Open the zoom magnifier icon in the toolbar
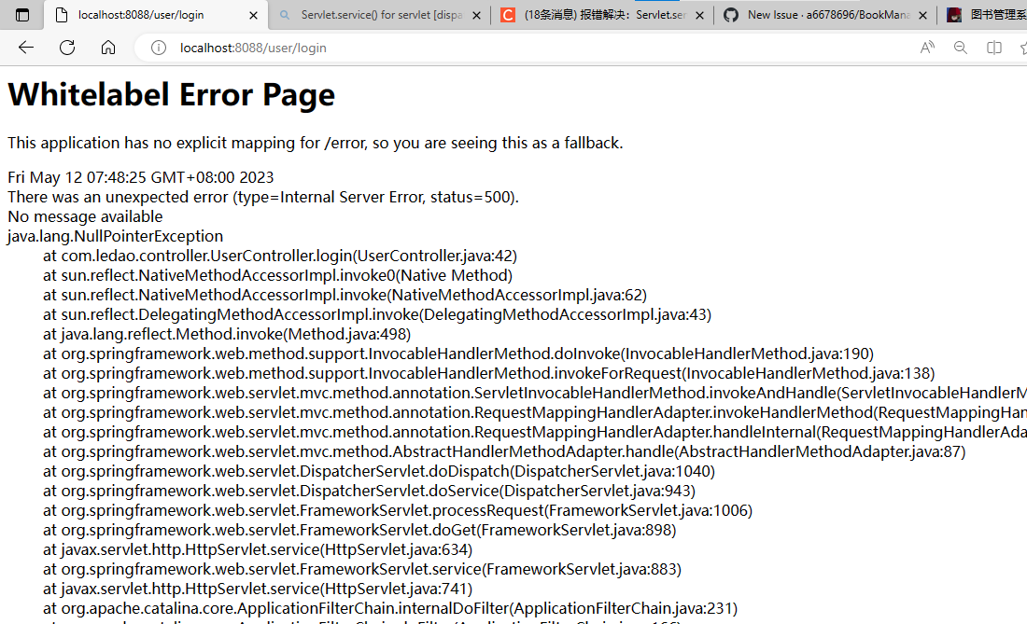The image size is (1027, 624). pyautogui.click(x=961, y=47)
